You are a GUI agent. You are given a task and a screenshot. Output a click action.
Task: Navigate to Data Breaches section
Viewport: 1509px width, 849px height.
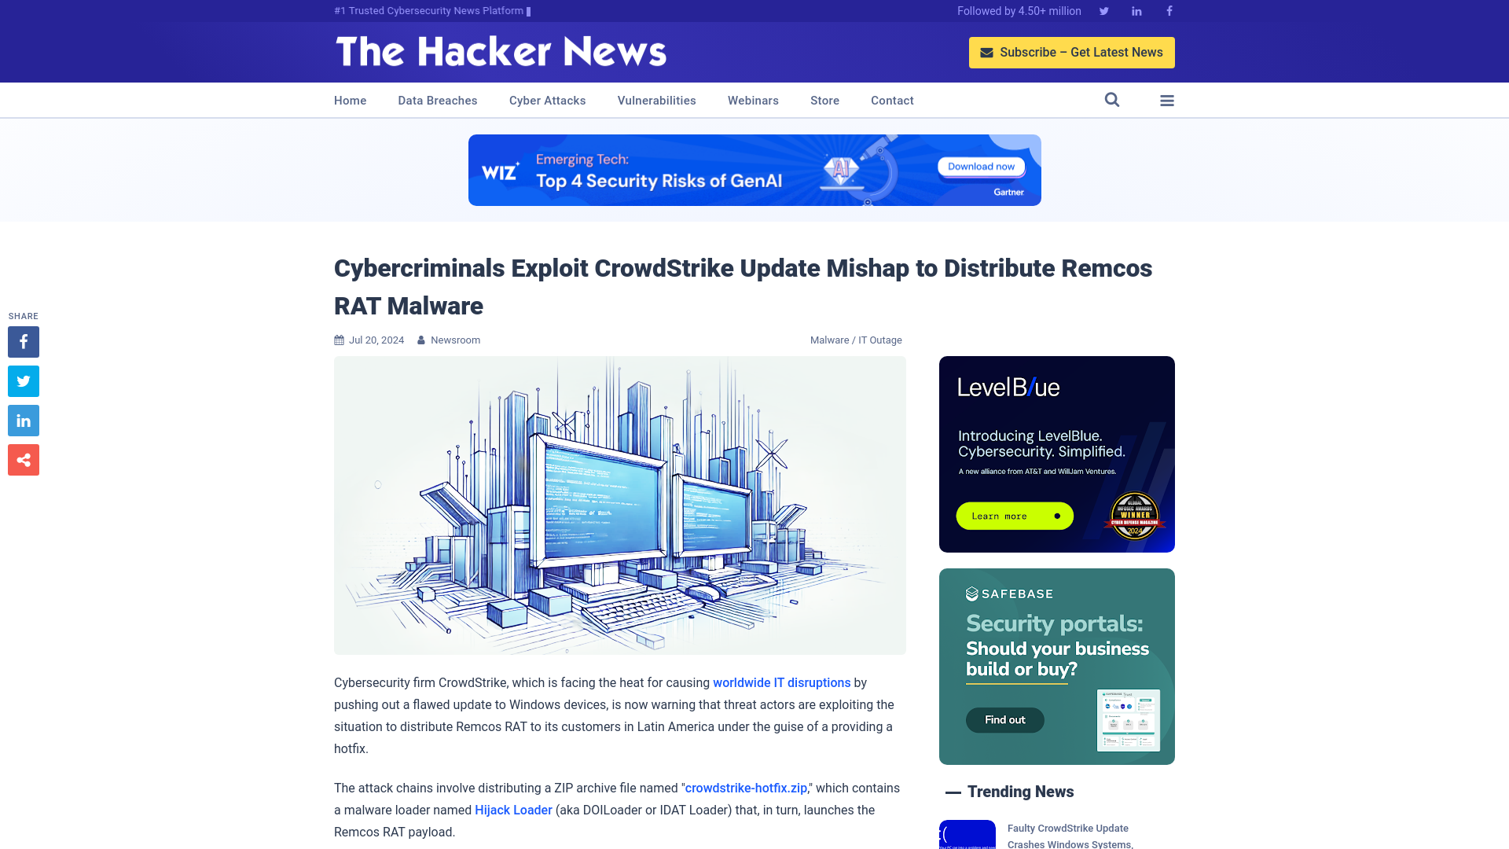pyautogui.click(x=437, y=101)
